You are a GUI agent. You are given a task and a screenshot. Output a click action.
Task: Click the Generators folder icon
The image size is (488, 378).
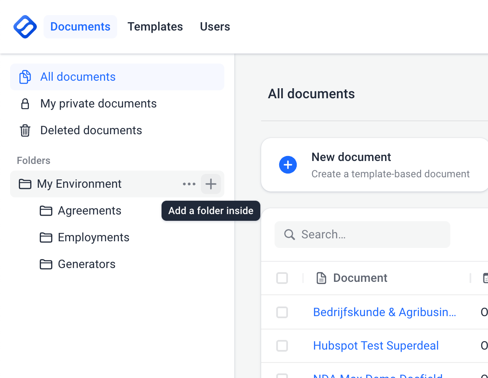[46, 264]
